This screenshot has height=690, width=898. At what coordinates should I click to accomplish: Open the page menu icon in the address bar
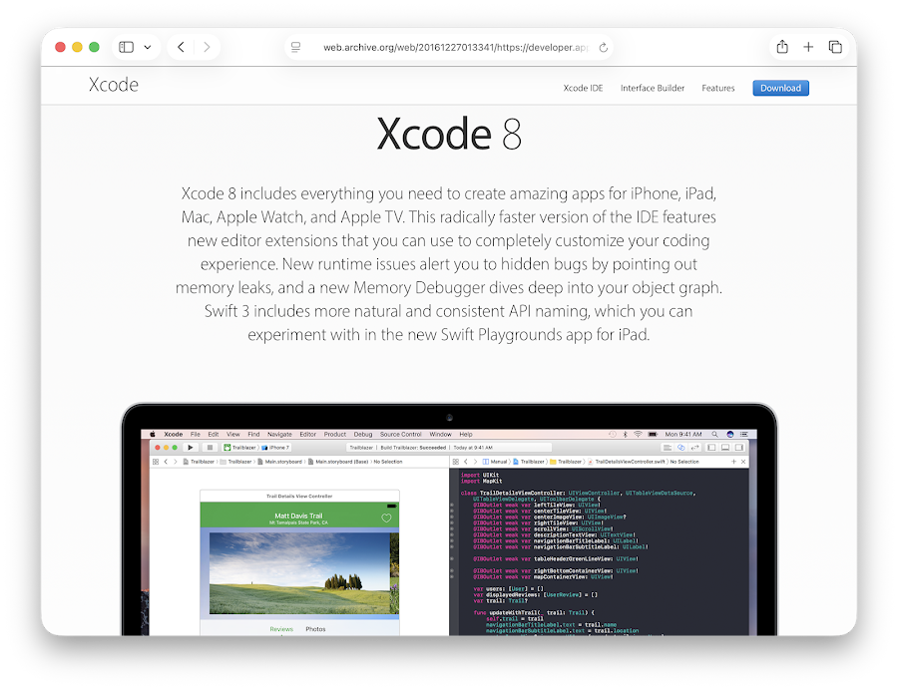[x=296, y=47]
